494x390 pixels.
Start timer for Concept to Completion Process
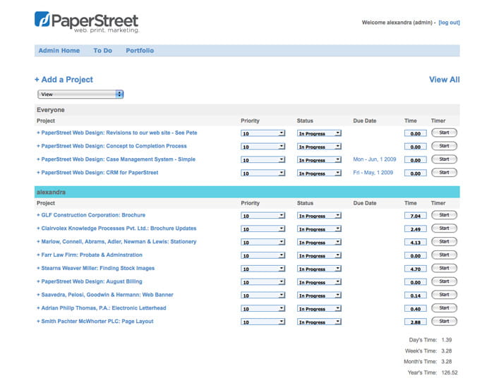pyautogui.click(x=444, y=146)
